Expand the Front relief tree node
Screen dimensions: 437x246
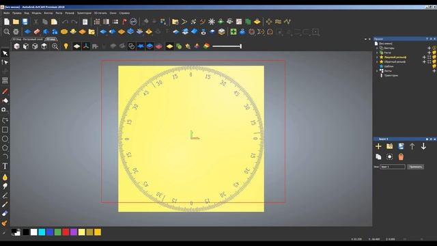coord(377,57)
